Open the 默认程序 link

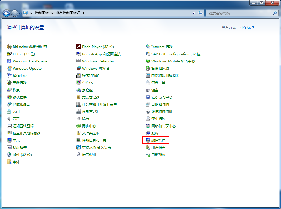[x=20, y=97]
